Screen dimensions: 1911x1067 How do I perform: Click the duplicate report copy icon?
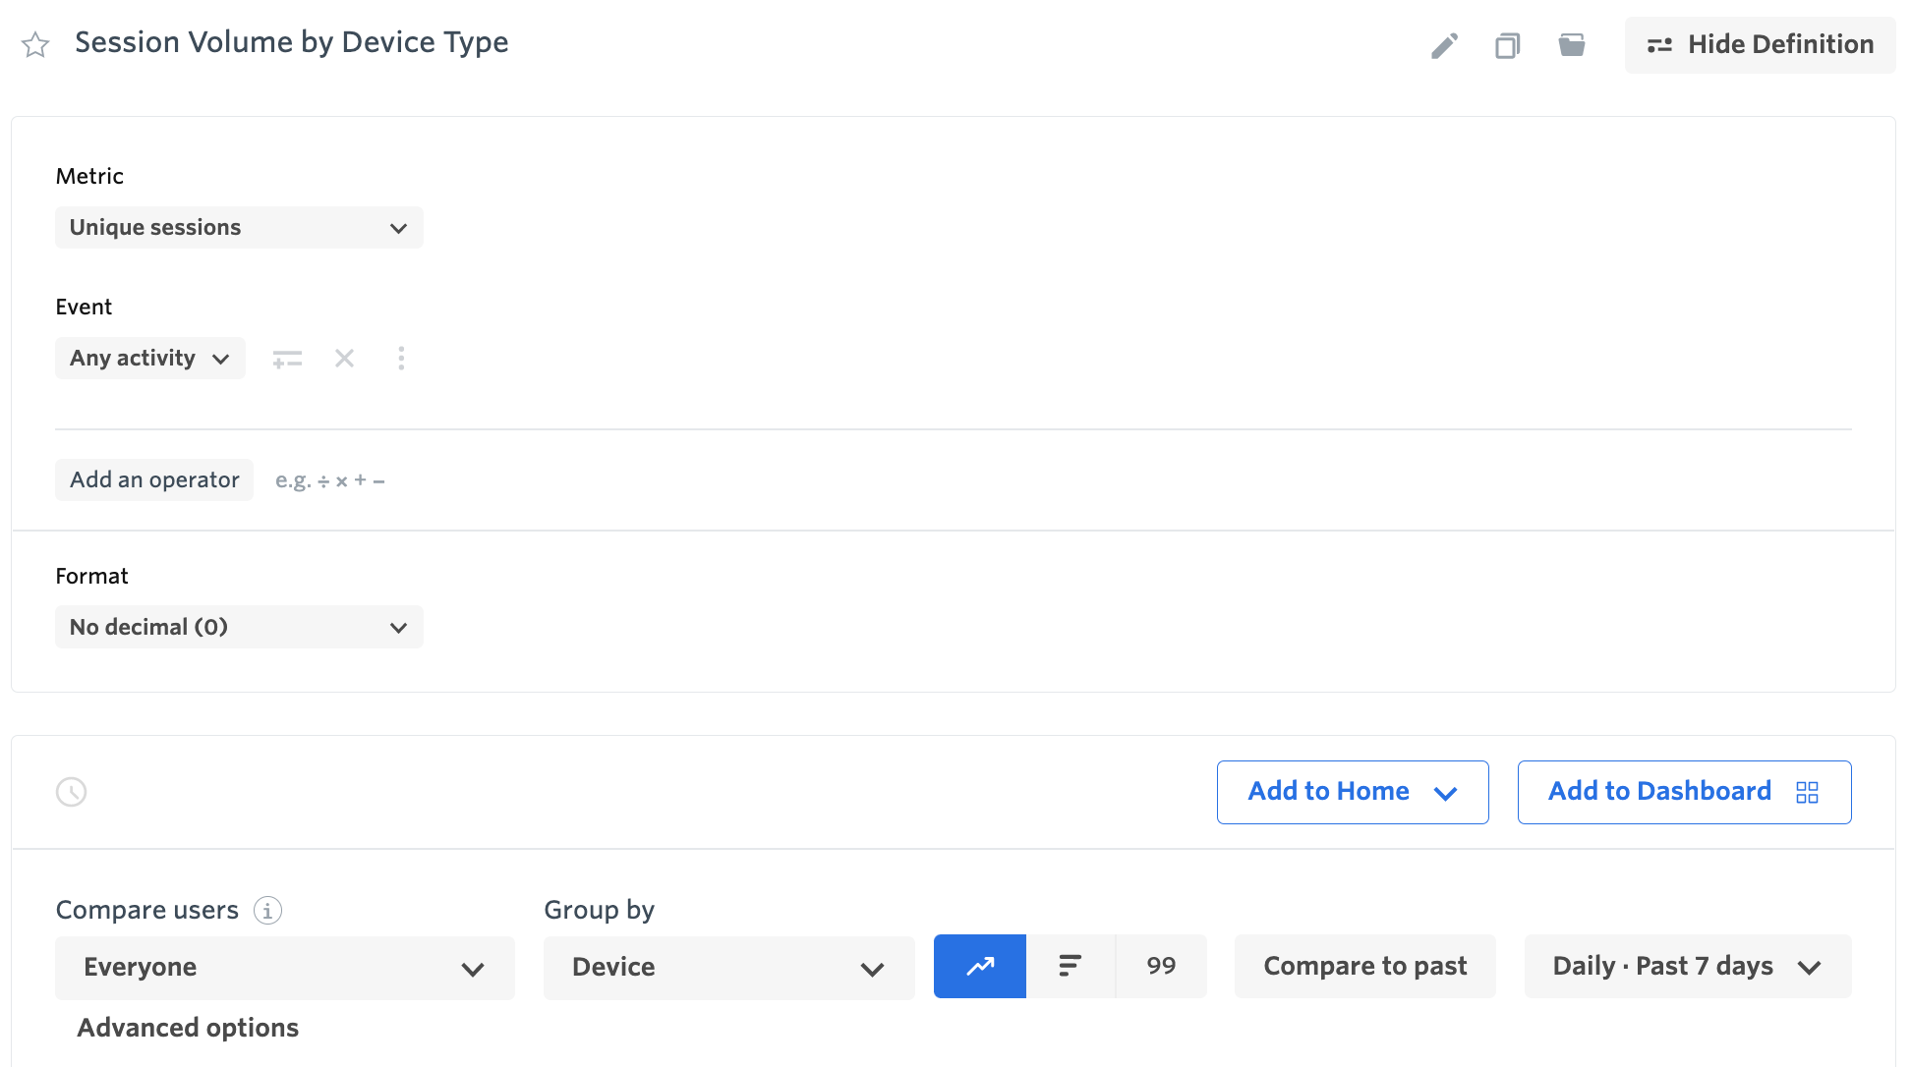1507,45
